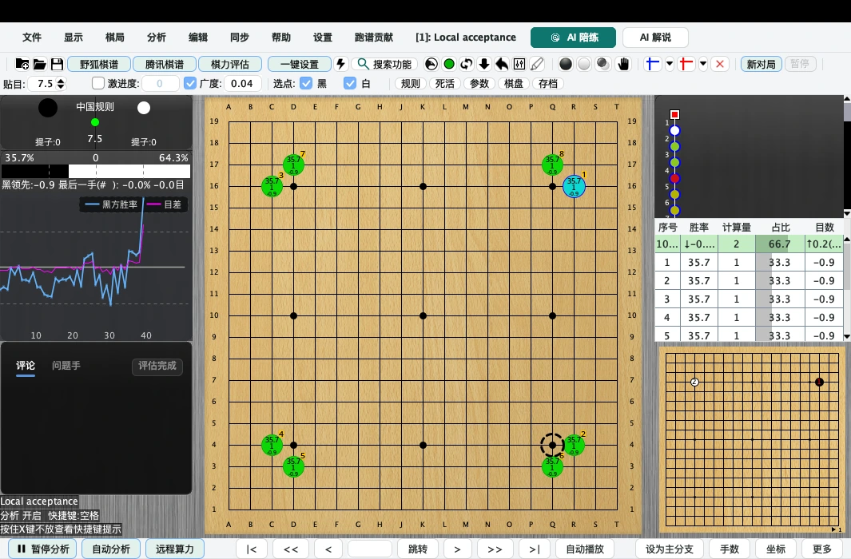This screenshot has height=559, width=851.
Task: Click the 一键设置 button
Action: [x=299, y=64]
